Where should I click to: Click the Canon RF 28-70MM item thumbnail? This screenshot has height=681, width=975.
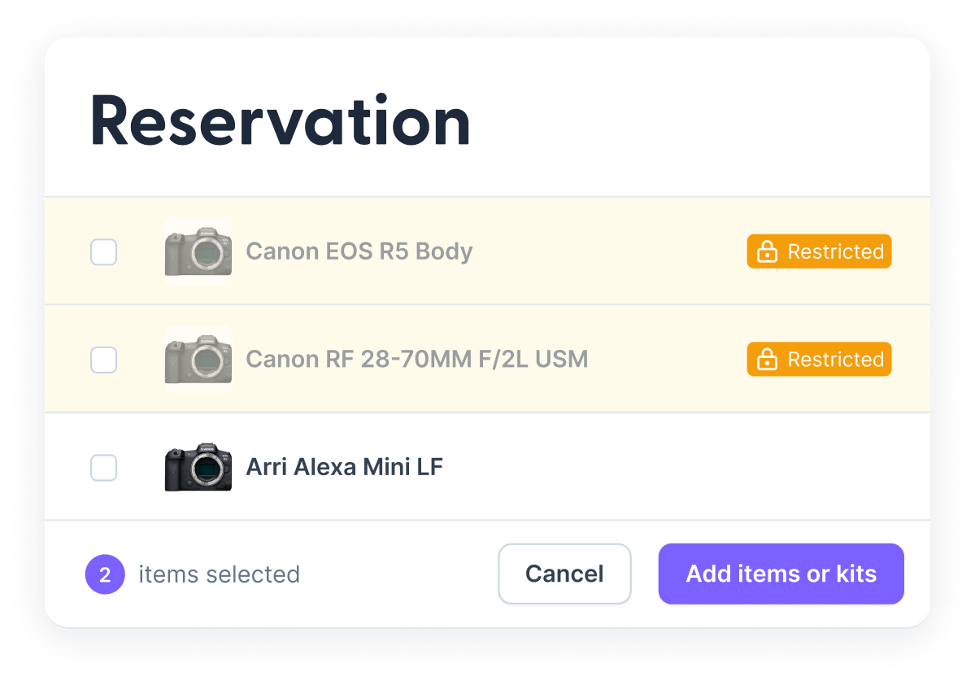click(198, 359)
